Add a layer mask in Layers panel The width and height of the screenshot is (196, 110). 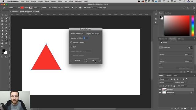(x=178, y=108)
